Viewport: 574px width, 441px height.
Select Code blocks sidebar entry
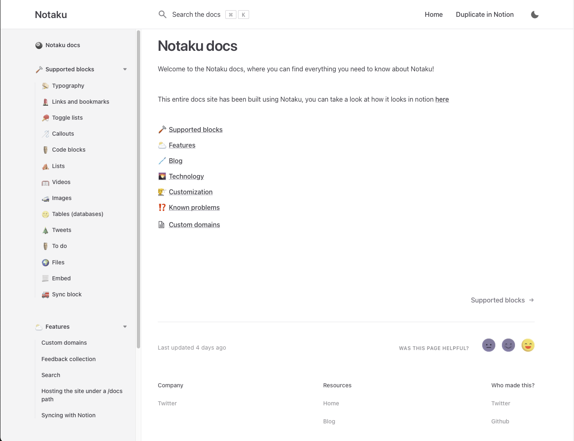(69, 150)
